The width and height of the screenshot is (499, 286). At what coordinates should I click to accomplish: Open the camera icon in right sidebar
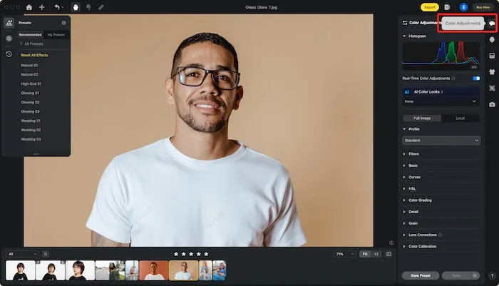click(492, 104)
